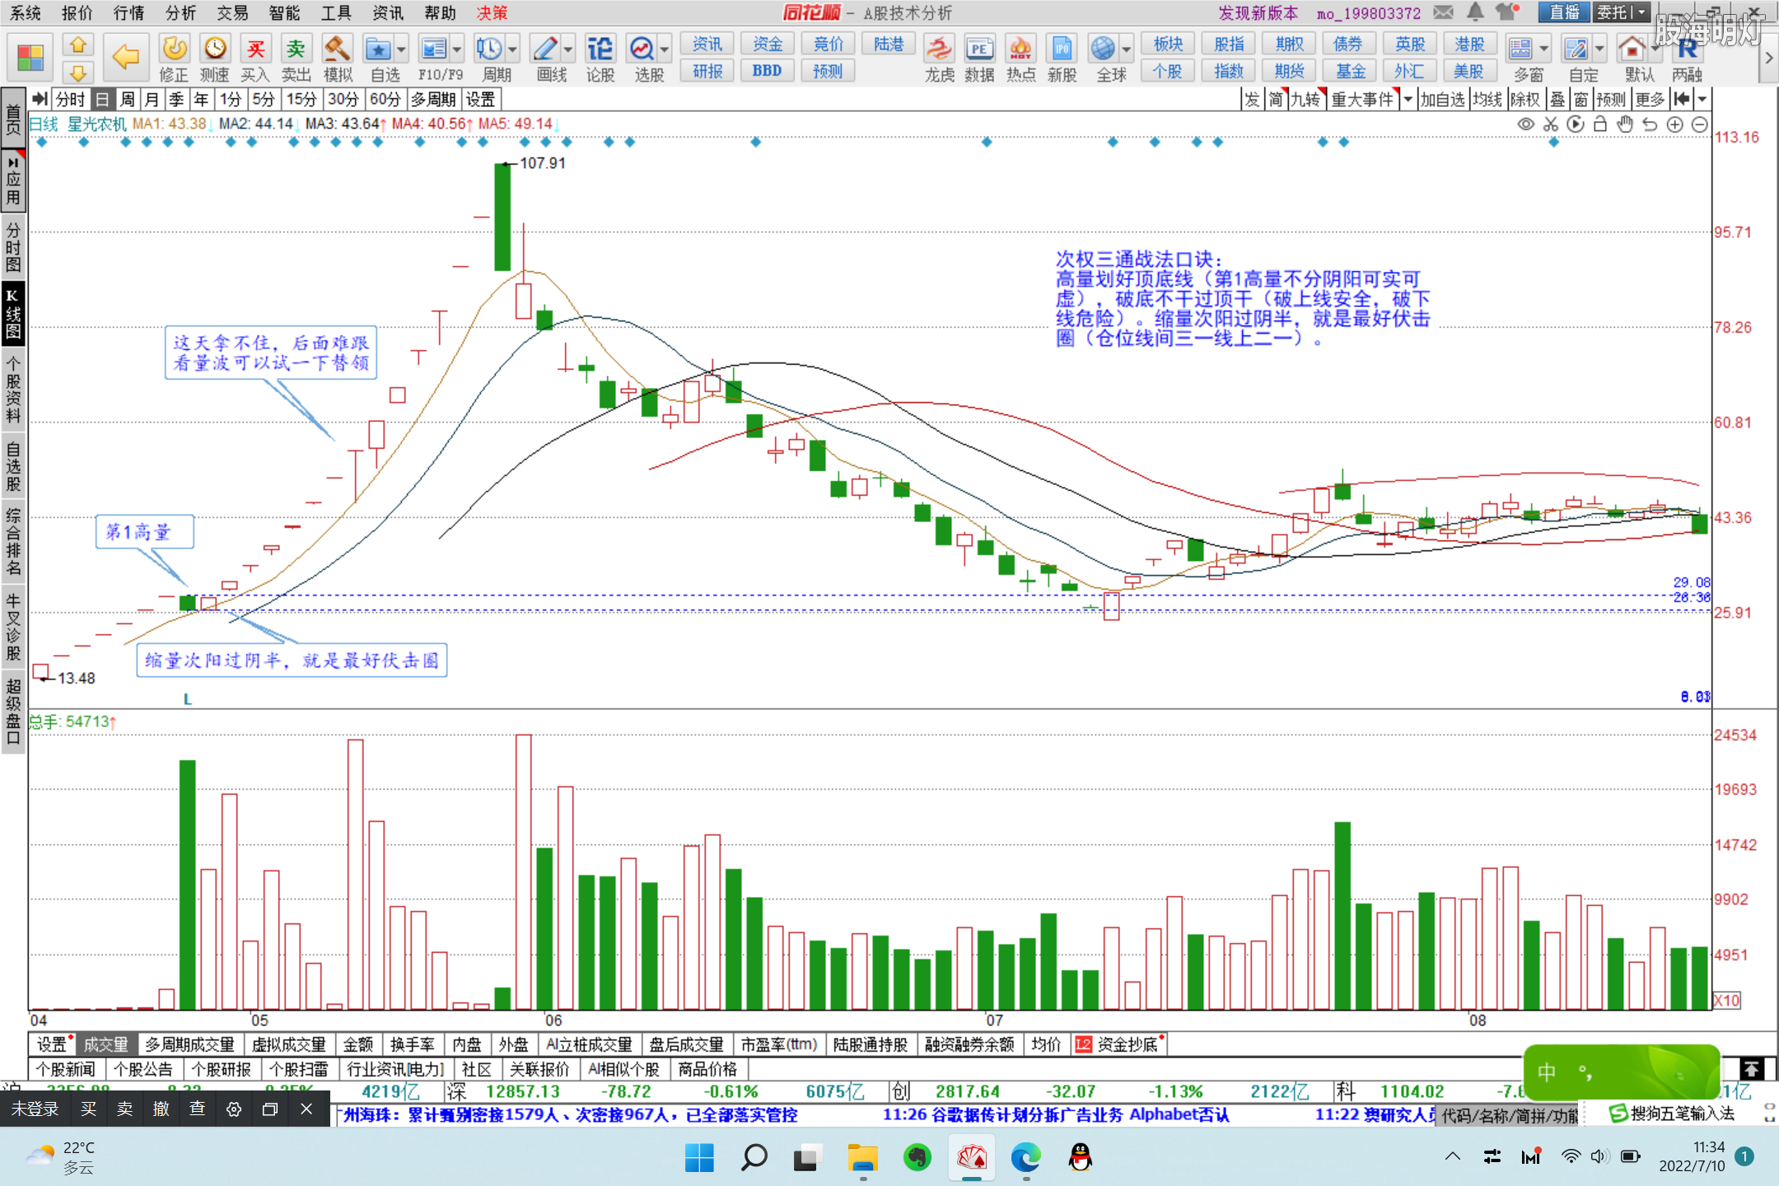This screenshot has height=1186, width=1779.
Task: Toggle the eye visibility icon above chart
Action: point(1526,124)
